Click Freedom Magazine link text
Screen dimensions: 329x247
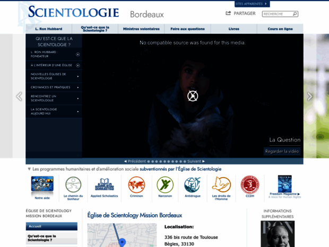(x=284, y=194)
